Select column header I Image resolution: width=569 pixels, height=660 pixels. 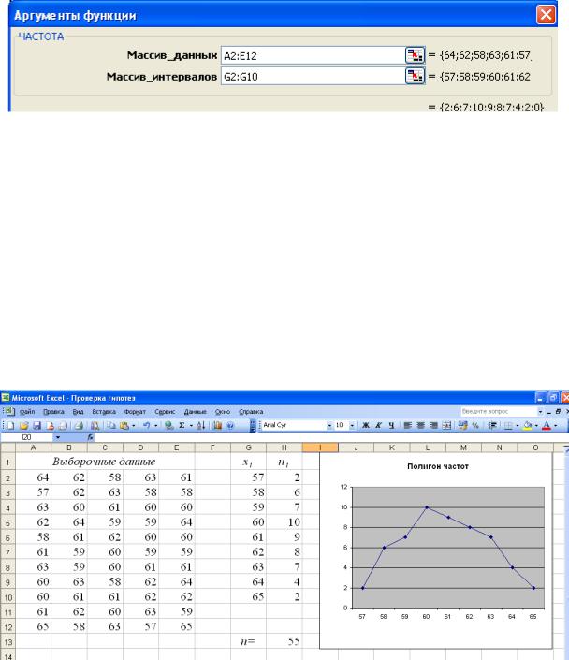(320, 447)
